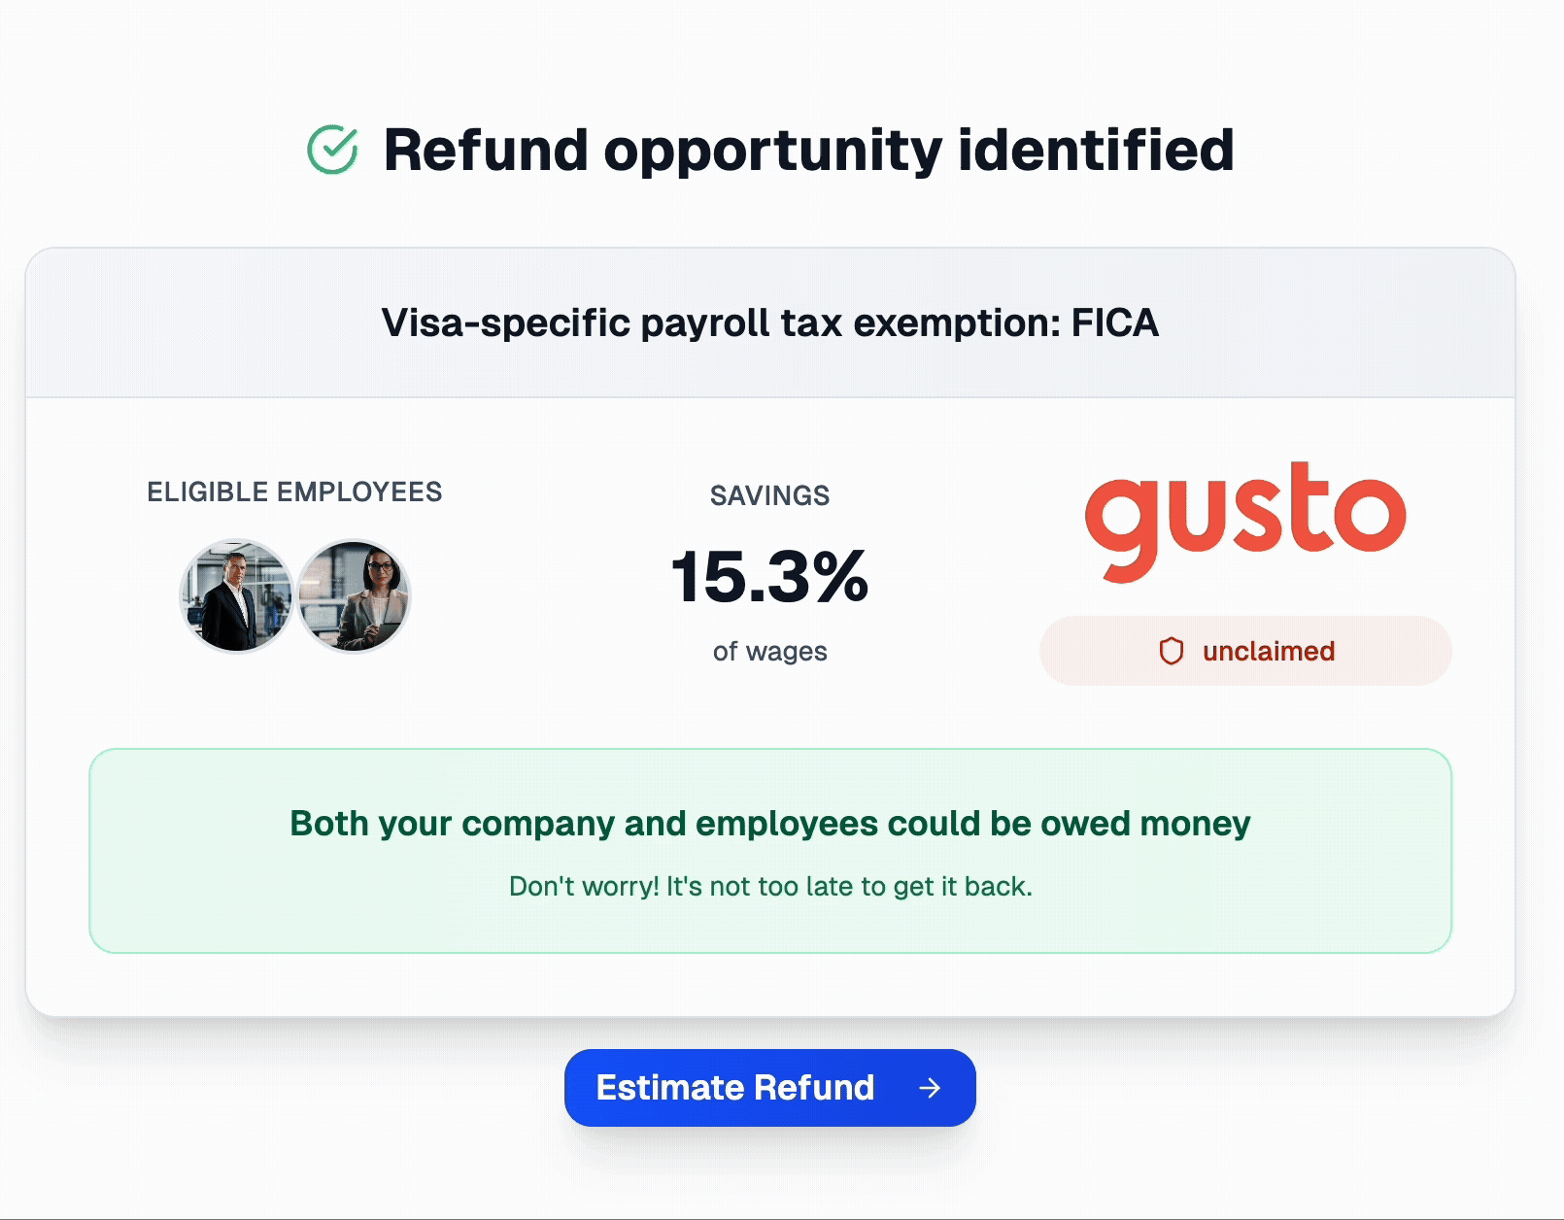Viewport: 1564px width, 1220px height.
Task: Click the SAVINGS label
Action: (770, 495)
